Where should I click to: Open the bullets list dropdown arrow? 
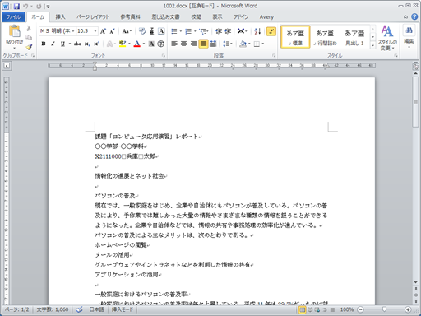click(x=181, y=31)
